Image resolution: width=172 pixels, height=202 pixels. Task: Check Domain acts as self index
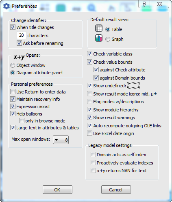click(x=93, y=155)
